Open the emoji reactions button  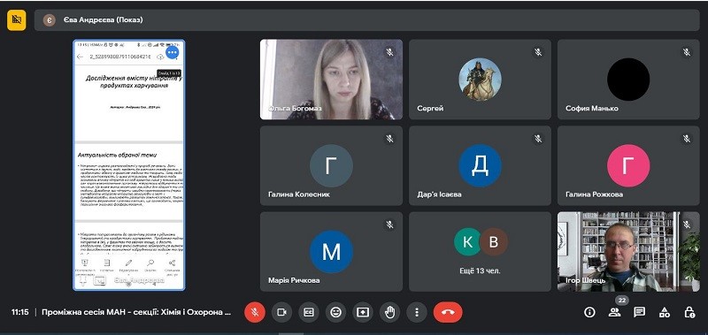coord(336,312)
